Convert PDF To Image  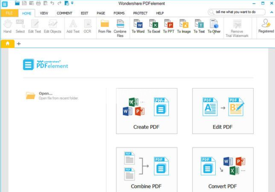(184, 26)
